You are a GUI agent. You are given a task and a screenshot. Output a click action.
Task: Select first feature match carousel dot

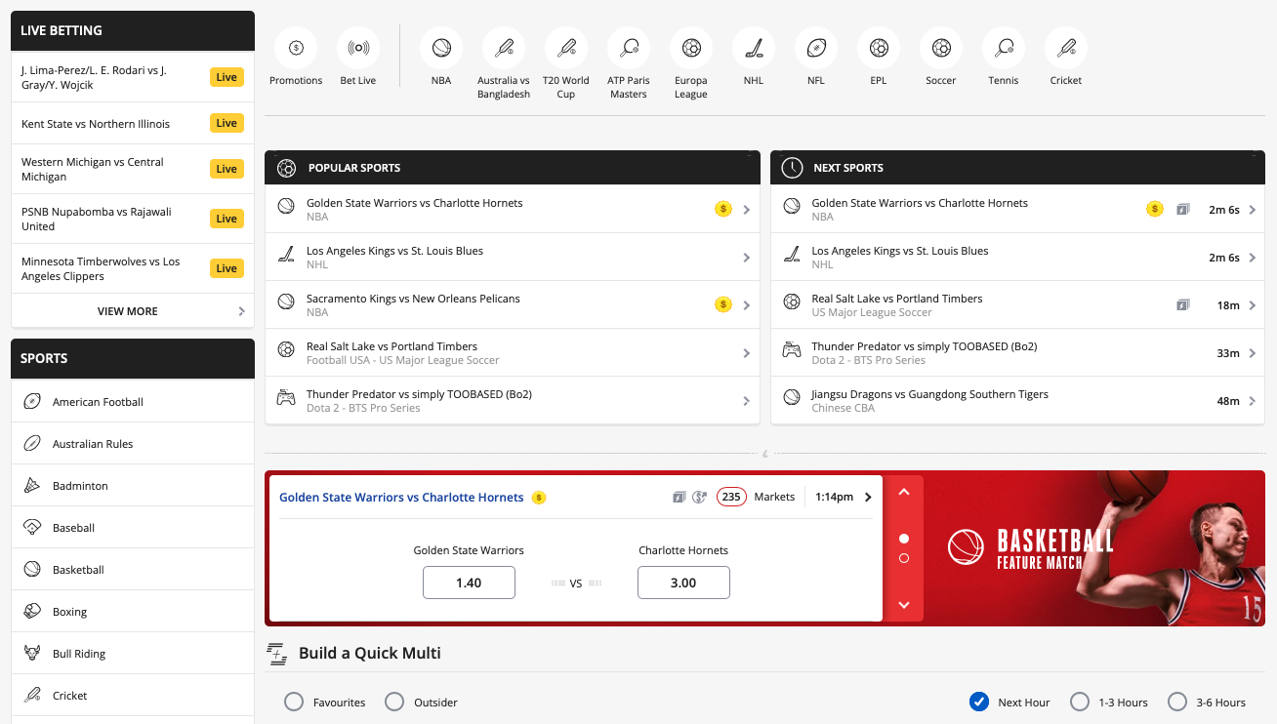(904, 539)
